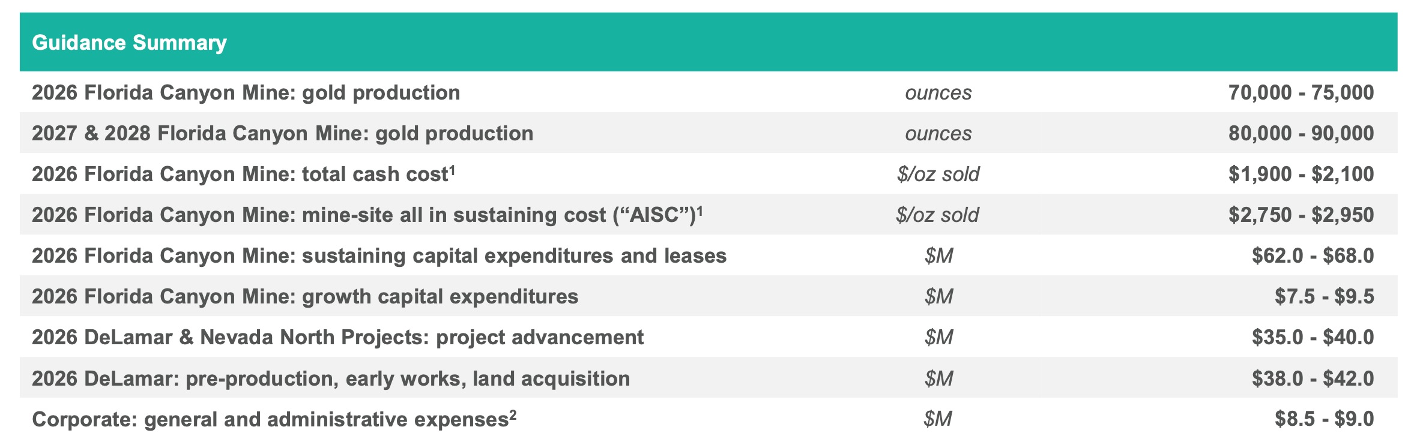Click the $38.0 - $42.0 value
This screenshot has height=445, width=1417.
coord(1313,378)
